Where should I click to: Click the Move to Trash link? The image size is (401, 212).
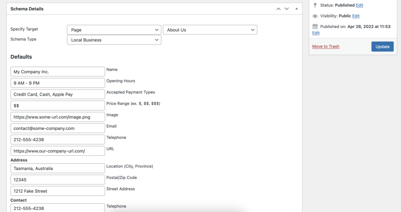[325, 46]
